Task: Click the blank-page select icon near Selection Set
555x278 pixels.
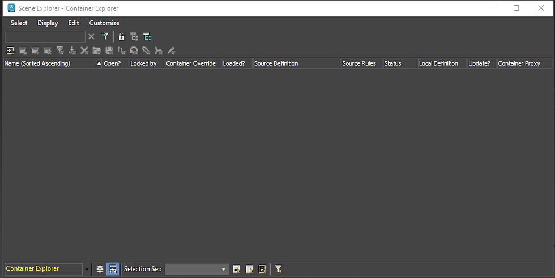Action: pos(249,269)
